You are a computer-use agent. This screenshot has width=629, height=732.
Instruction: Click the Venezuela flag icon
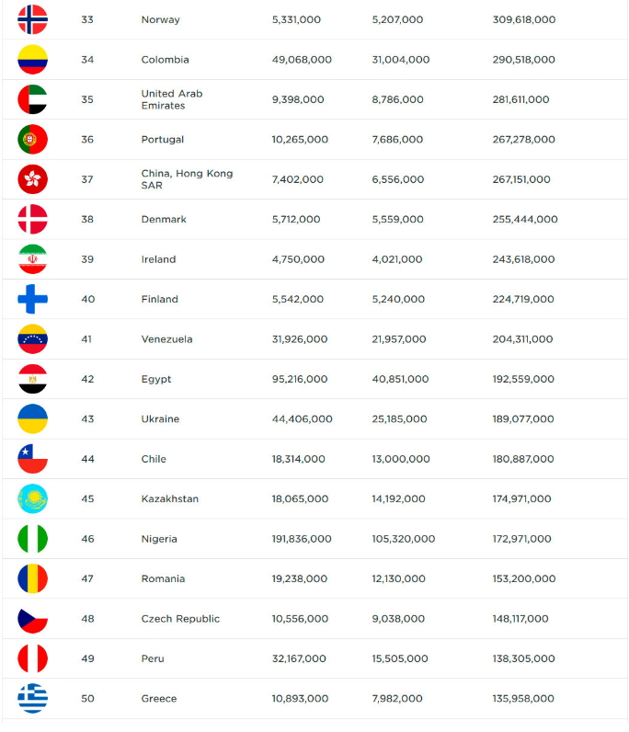pyautogui.click(x=33, y=339)
